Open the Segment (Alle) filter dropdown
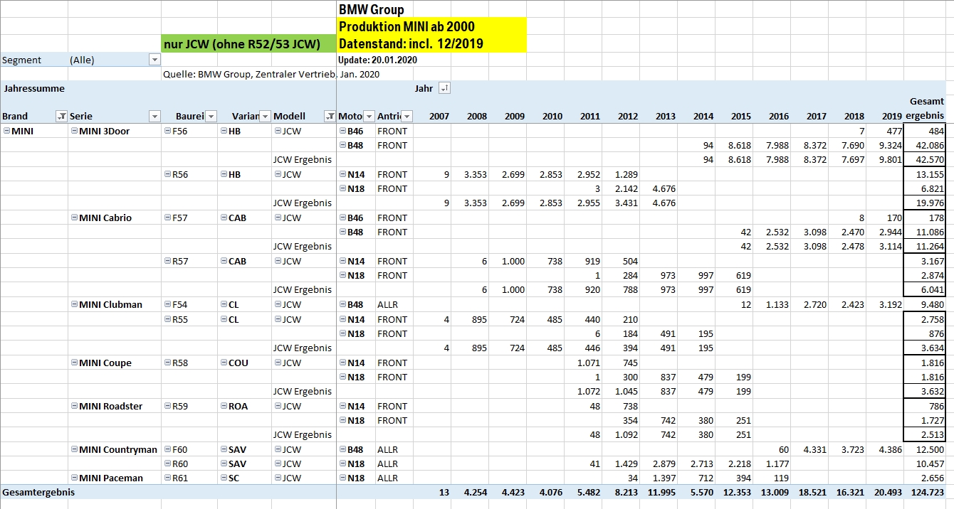Viewport: 954px width, 509px height. 154,60
